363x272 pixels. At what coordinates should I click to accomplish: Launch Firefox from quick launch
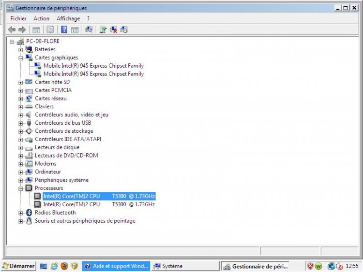click(x=64, y=266)
